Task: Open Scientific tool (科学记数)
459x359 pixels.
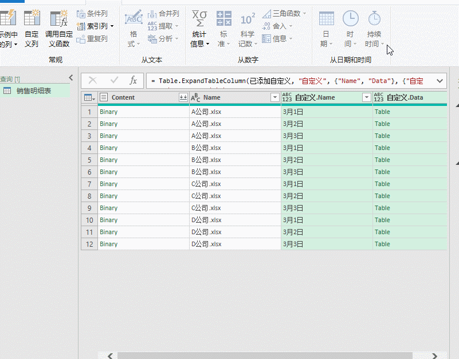Action: (x=248, y=29)
